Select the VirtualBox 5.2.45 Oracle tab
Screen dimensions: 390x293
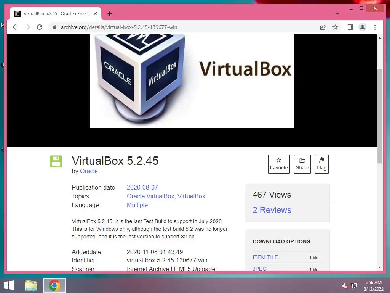[56, 14]
